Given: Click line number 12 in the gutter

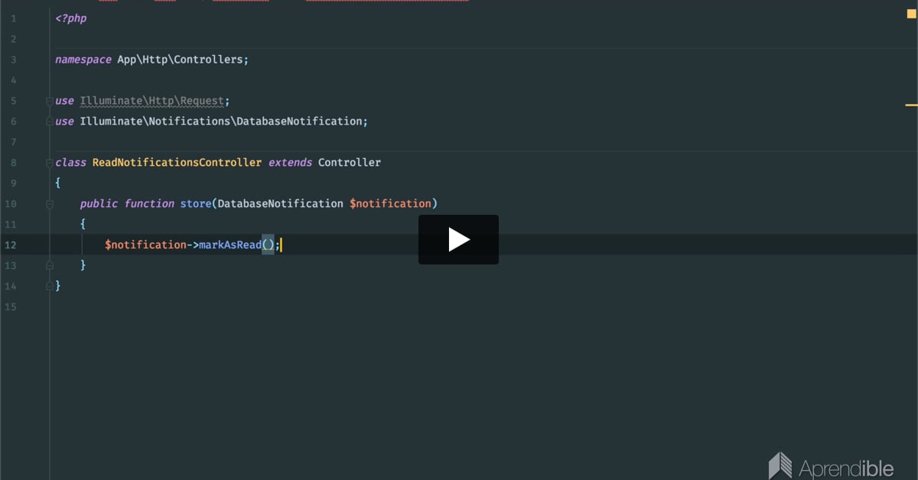Looking at the screenshot, I should (11, 245).
